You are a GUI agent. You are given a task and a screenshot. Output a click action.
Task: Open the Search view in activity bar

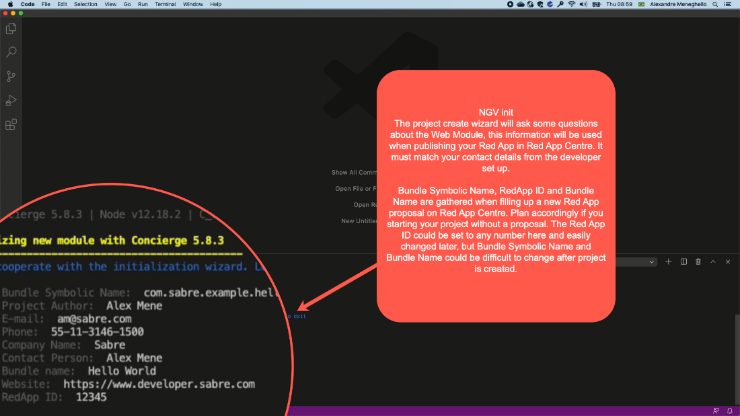[x=11, y=52]
